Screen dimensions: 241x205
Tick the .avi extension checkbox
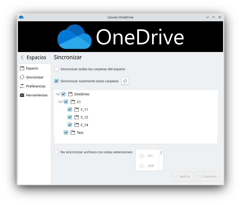[x=142, y=156]
